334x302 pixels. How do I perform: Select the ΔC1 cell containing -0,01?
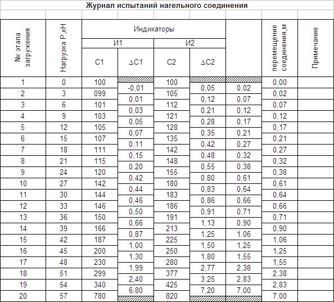pyautogui.click(x=136, y=88)
